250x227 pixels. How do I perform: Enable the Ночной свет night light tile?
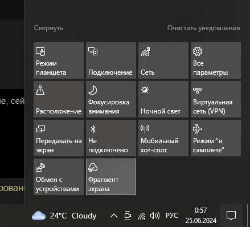point(163,99)
